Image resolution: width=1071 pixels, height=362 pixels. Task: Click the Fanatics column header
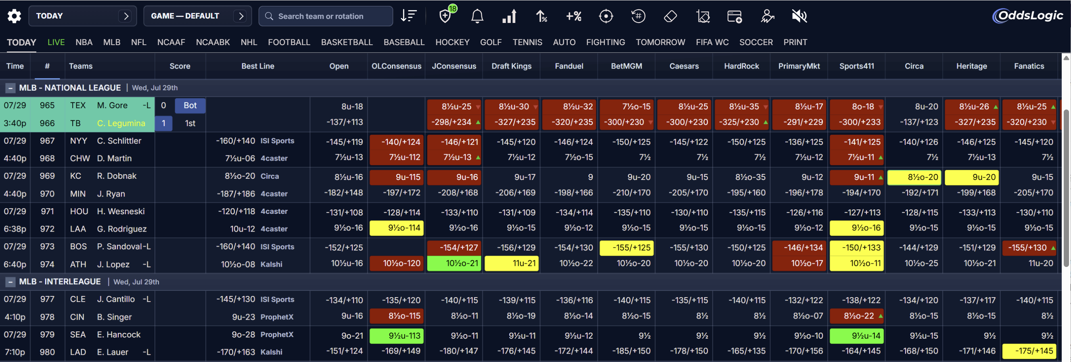click(x=1029, y=66)
